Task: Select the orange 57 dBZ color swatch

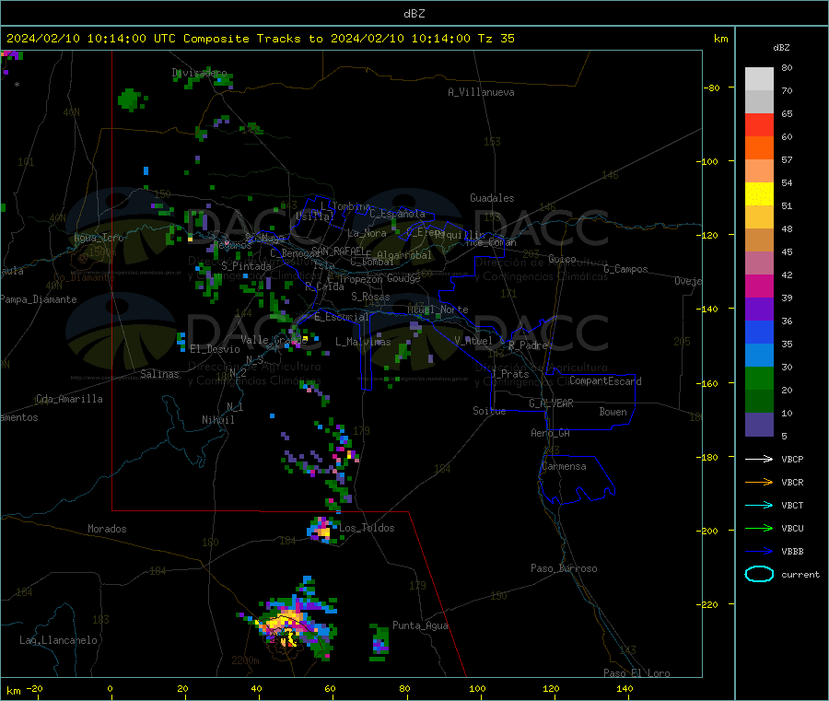Action: (x=759, y=148)
